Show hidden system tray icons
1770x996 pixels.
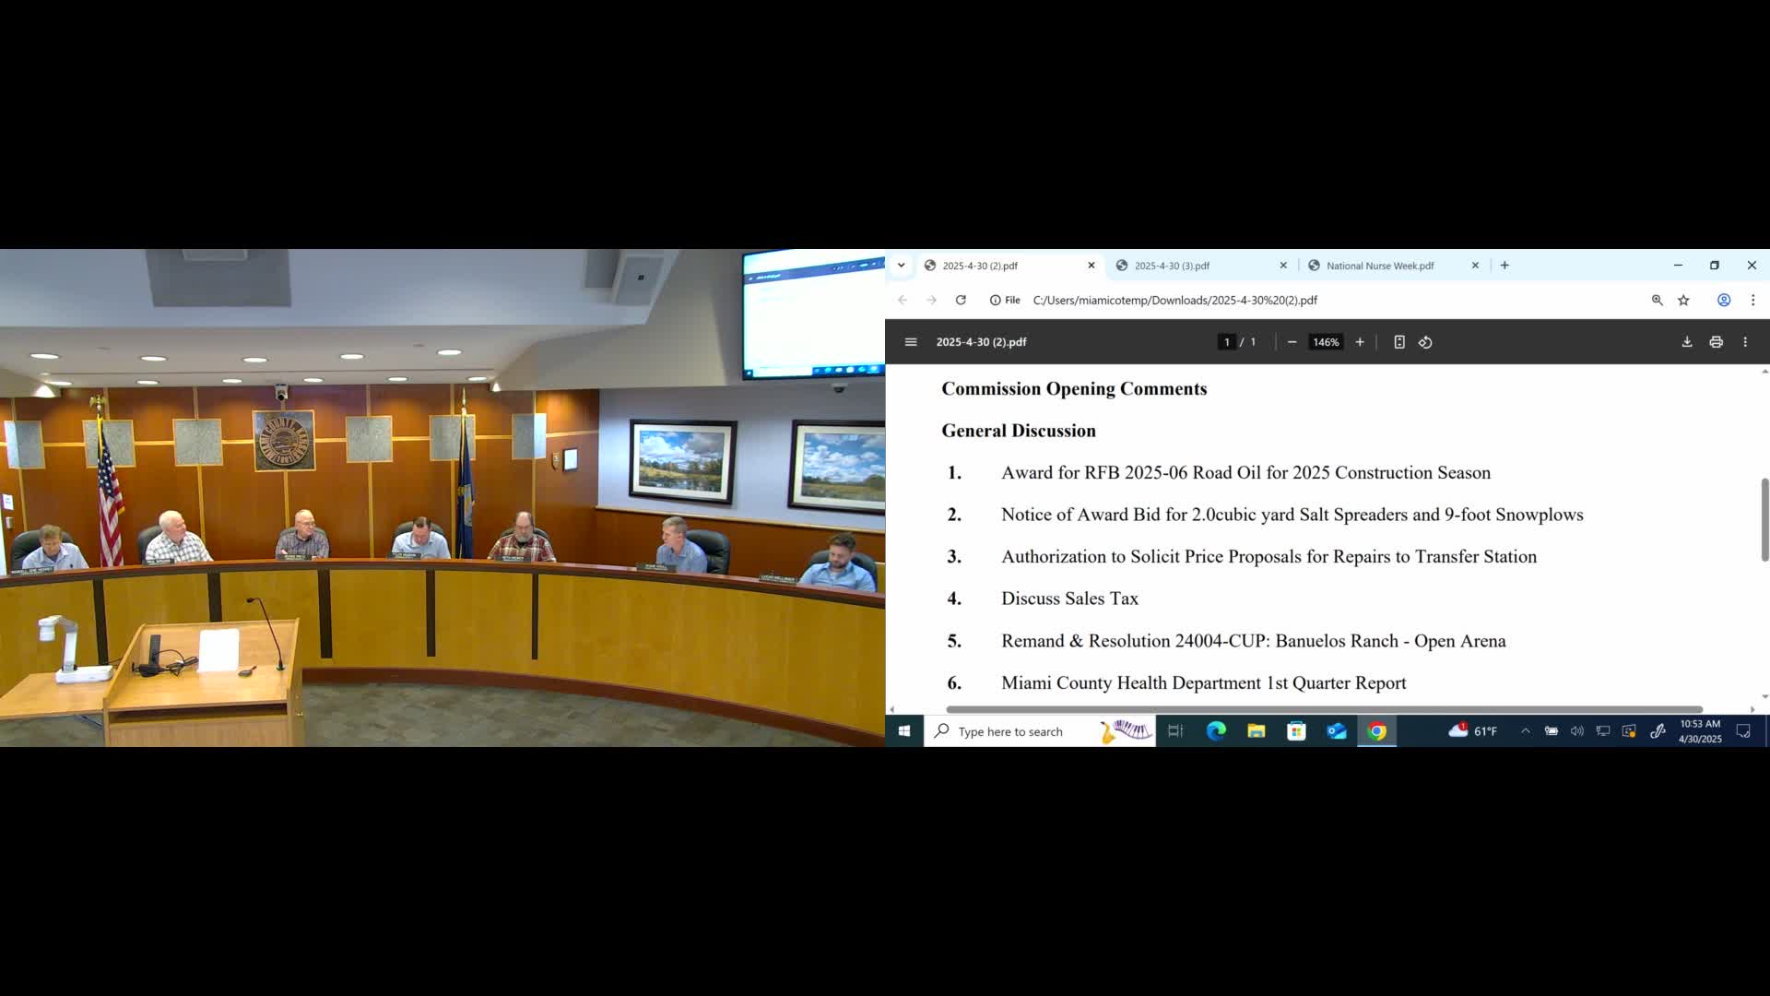[1525, 731]
